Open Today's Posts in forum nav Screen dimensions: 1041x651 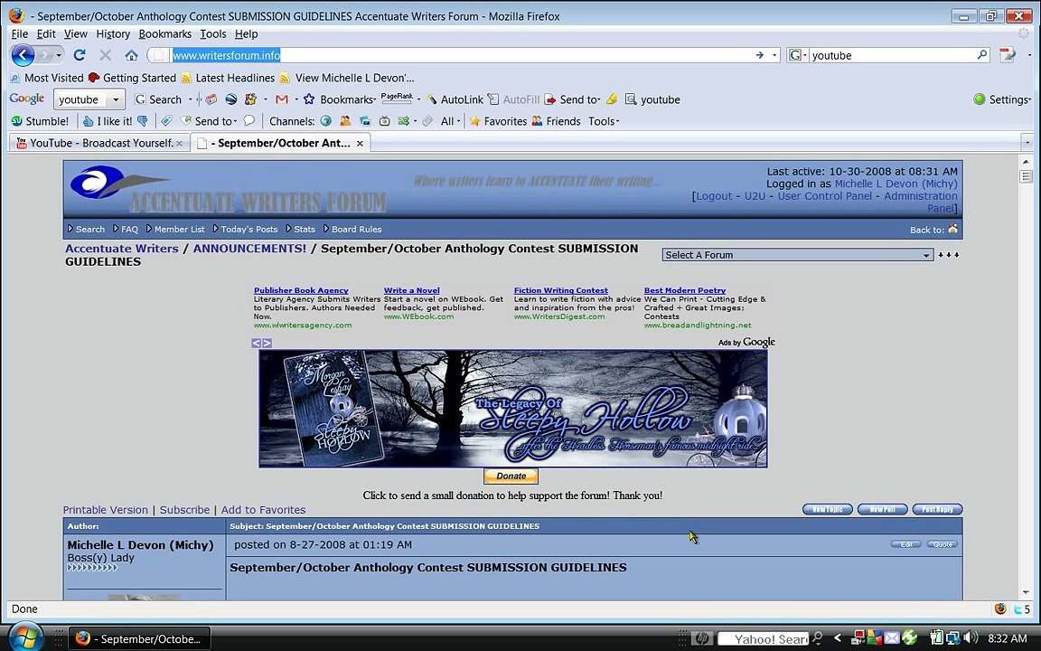click(x=249, y=229)
